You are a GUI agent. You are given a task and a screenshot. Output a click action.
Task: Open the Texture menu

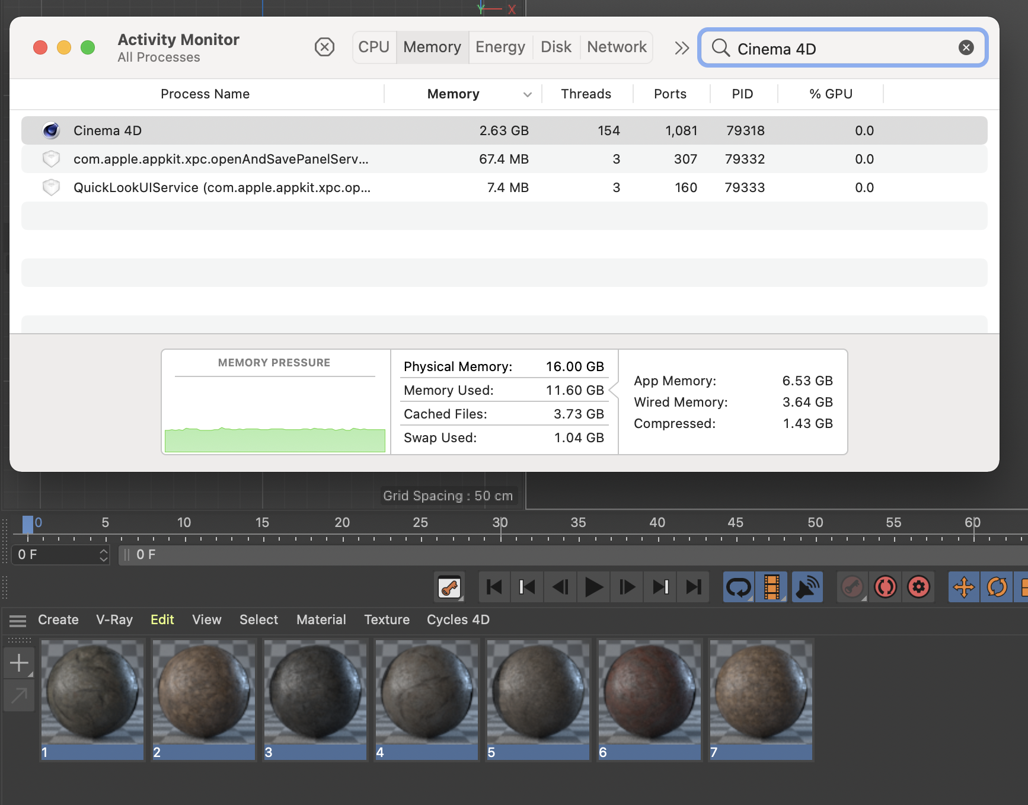pos(387,619)
